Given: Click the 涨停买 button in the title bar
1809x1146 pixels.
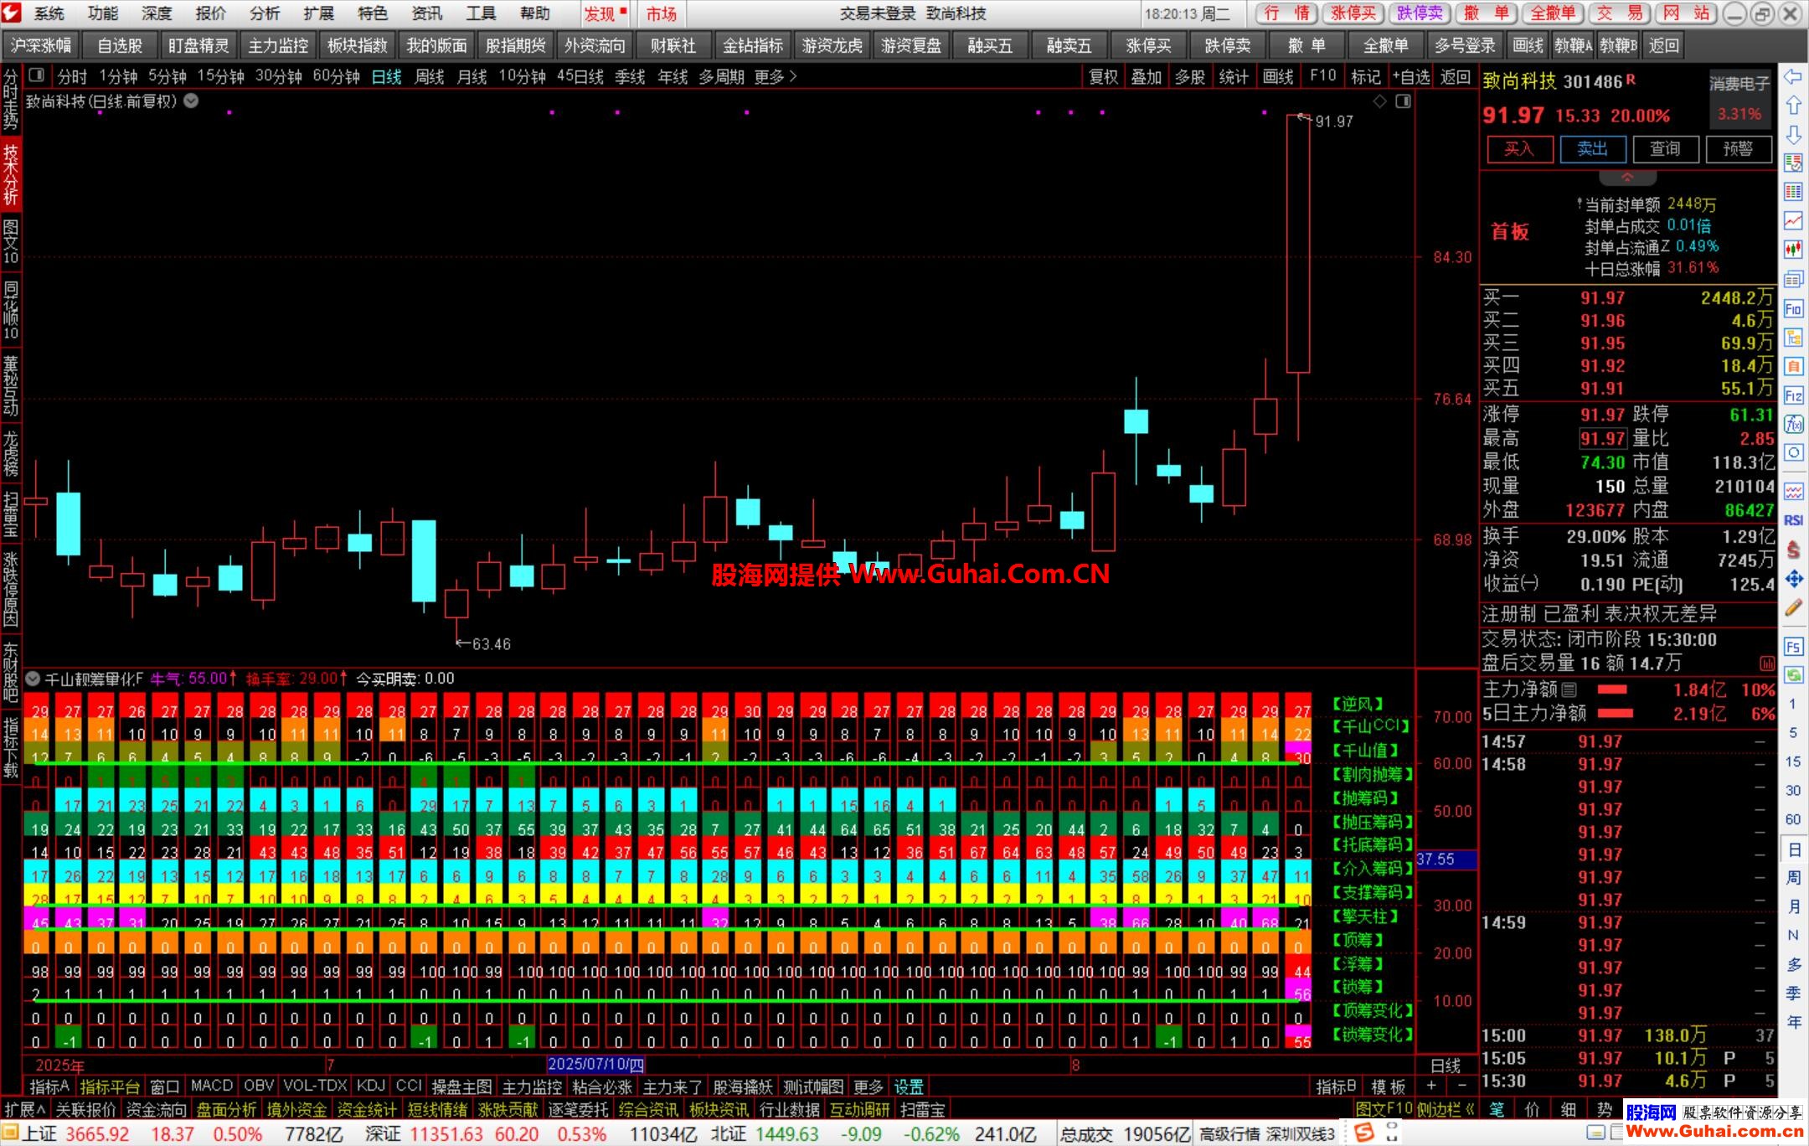Looking at the screenshot, I should (x=1353, y=13).
